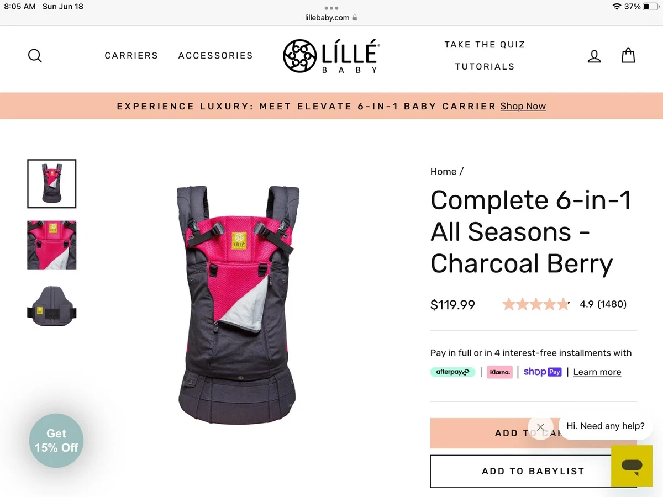Follow the Shop Now banner link
The width and height of the screenshot is (663, 497).
tap(523, 106)
